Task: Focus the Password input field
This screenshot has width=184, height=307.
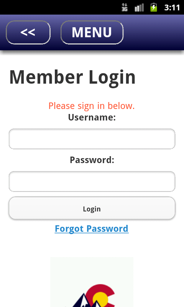Action: tap(92, 181)
